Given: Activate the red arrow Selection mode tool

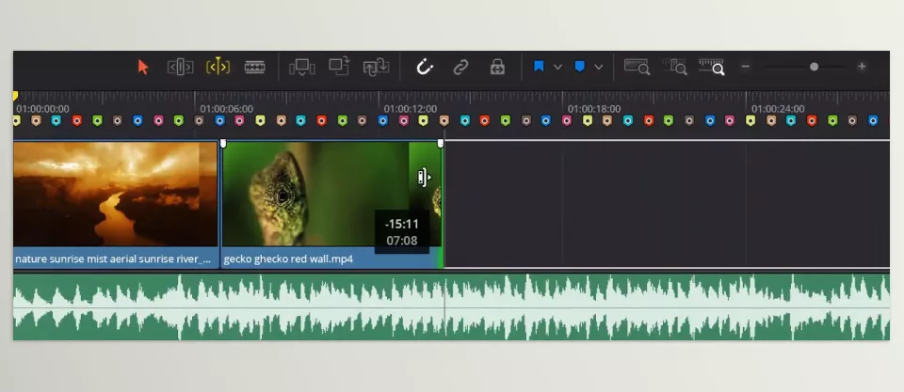Looking at the screenshot, I should click(143, 68).
